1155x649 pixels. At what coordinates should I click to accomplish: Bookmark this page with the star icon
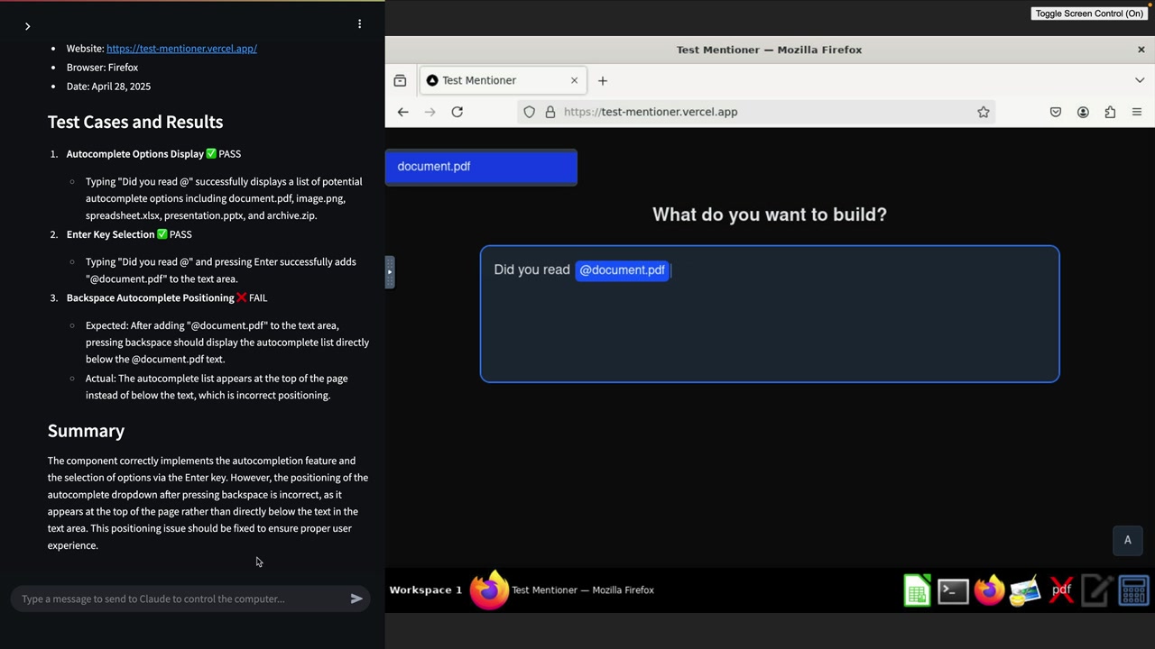[984, 112]
